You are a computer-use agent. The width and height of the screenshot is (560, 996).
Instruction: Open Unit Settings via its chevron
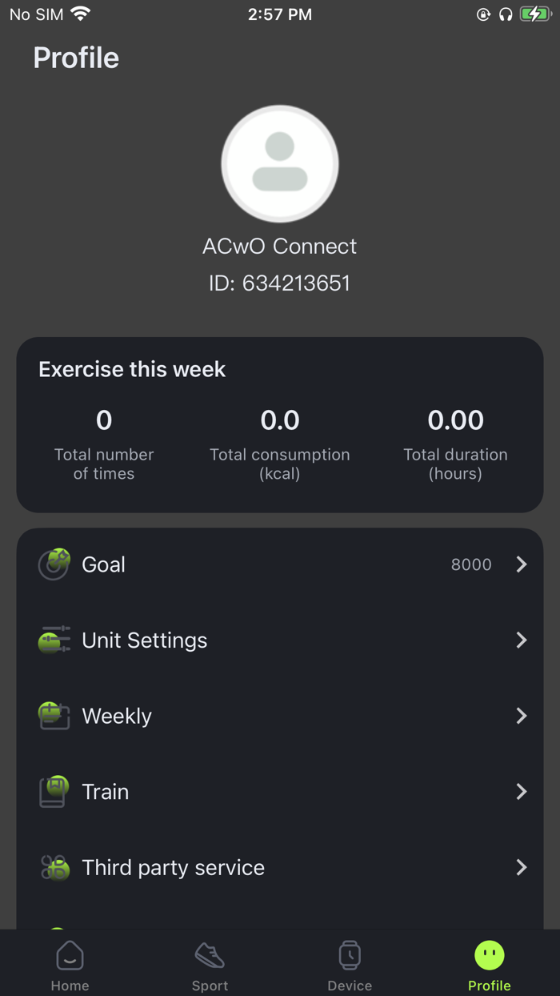click(521, 640)
